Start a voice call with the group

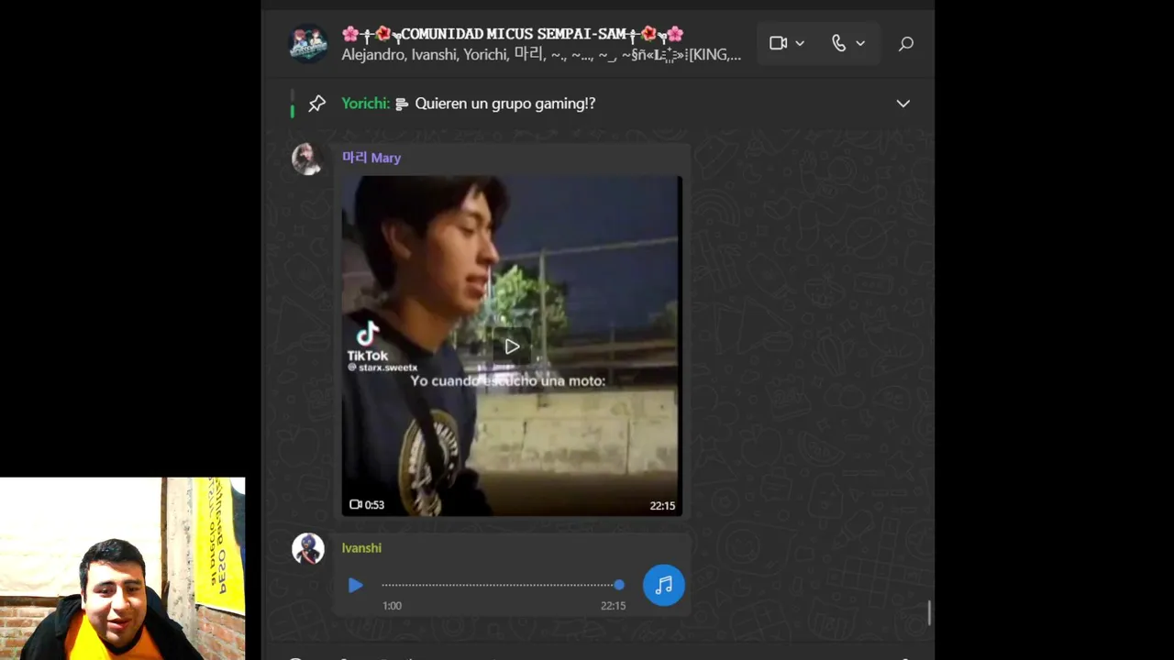(838, 43)
